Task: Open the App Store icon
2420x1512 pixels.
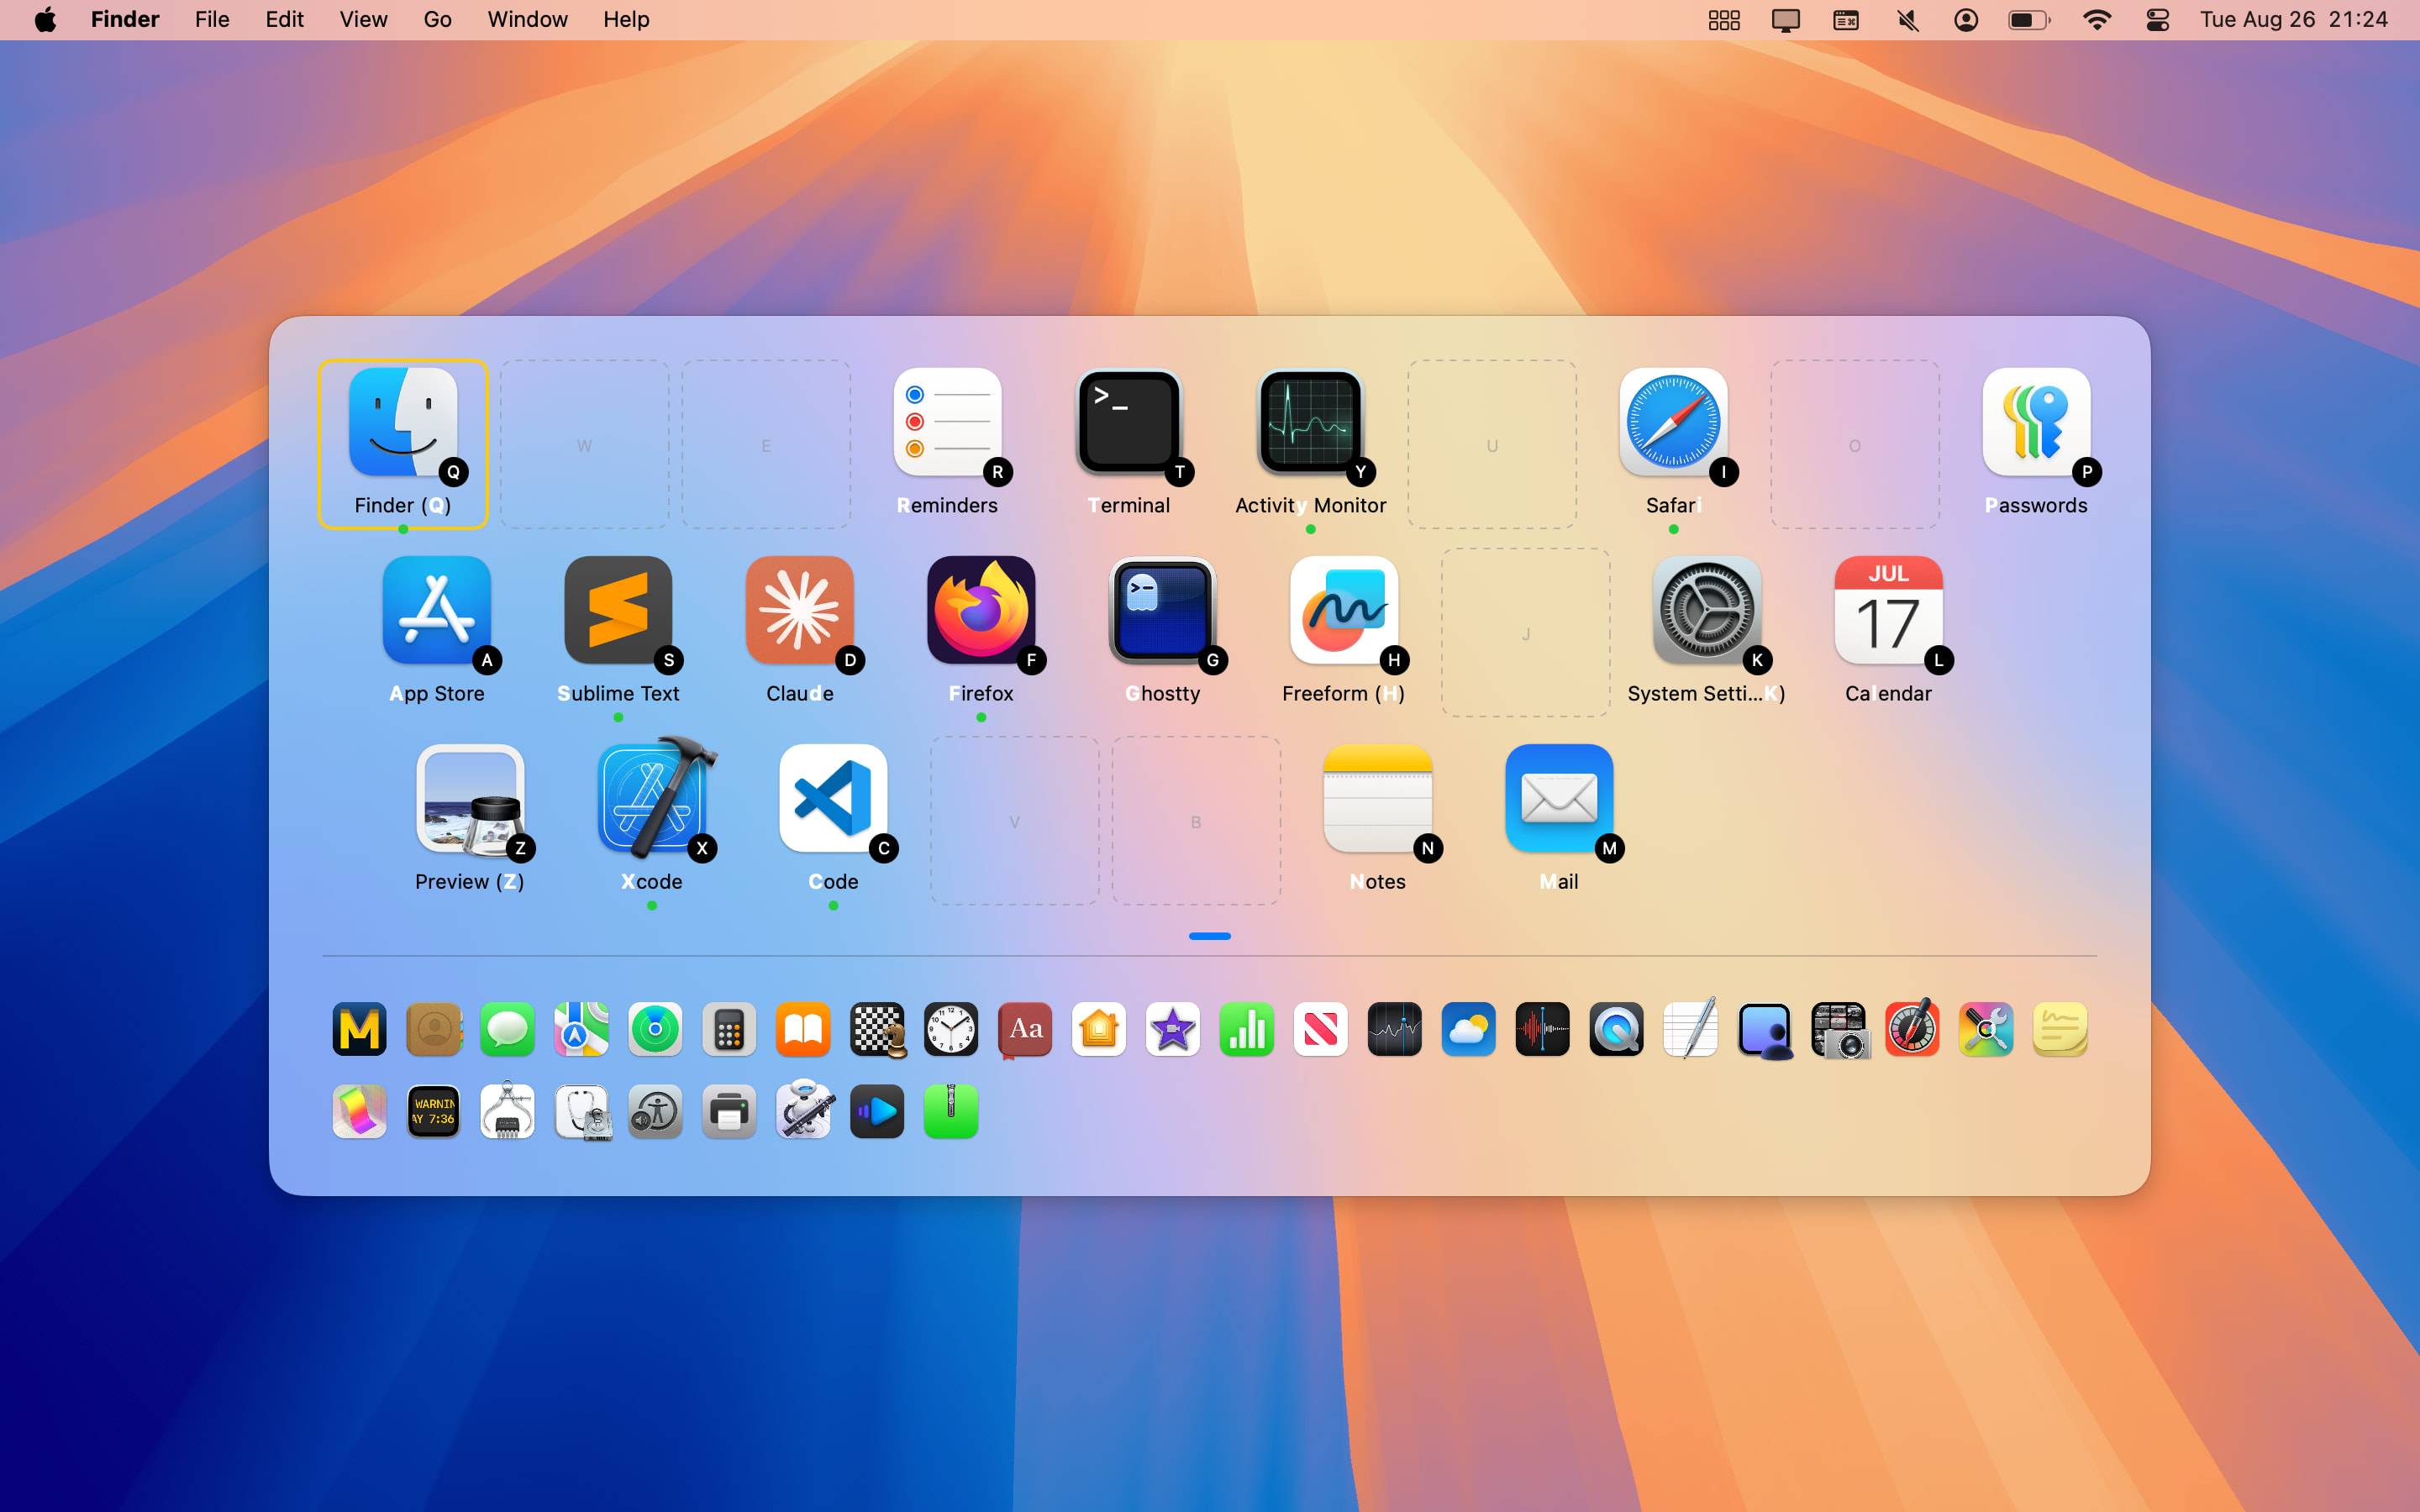Action: (436, 610)
